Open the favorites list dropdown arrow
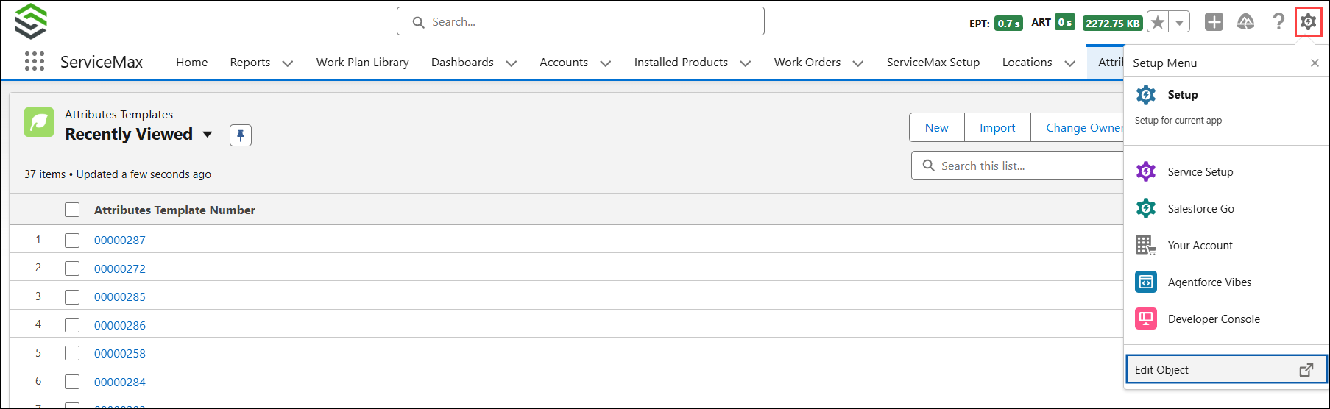The height and width of the screenshot is (409, 1330). point(1180,22)
